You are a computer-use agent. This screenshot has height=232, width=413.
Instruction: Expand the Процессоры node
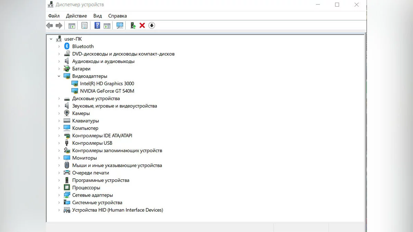59,188
